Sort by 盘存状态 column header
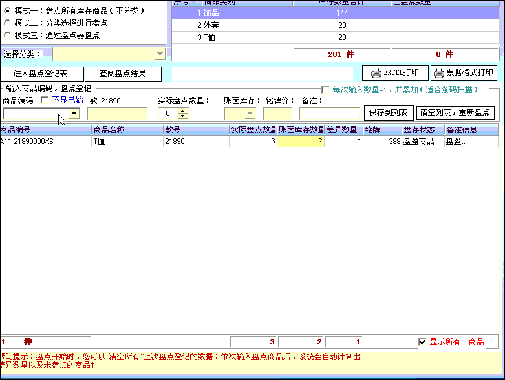505x380 pixels. click(x=423, y=130)
